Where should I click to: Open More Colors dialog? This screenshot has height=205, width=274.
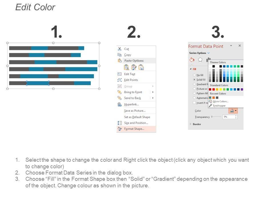pyautogui.click(x=220, y=101)
